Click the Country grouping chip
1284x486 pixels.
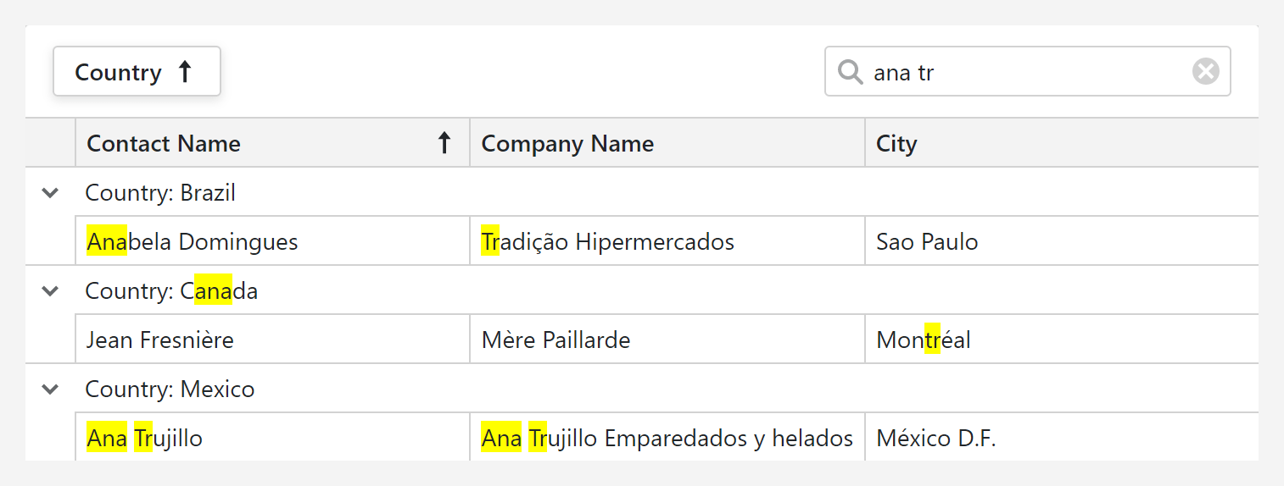tap(119, 72)
